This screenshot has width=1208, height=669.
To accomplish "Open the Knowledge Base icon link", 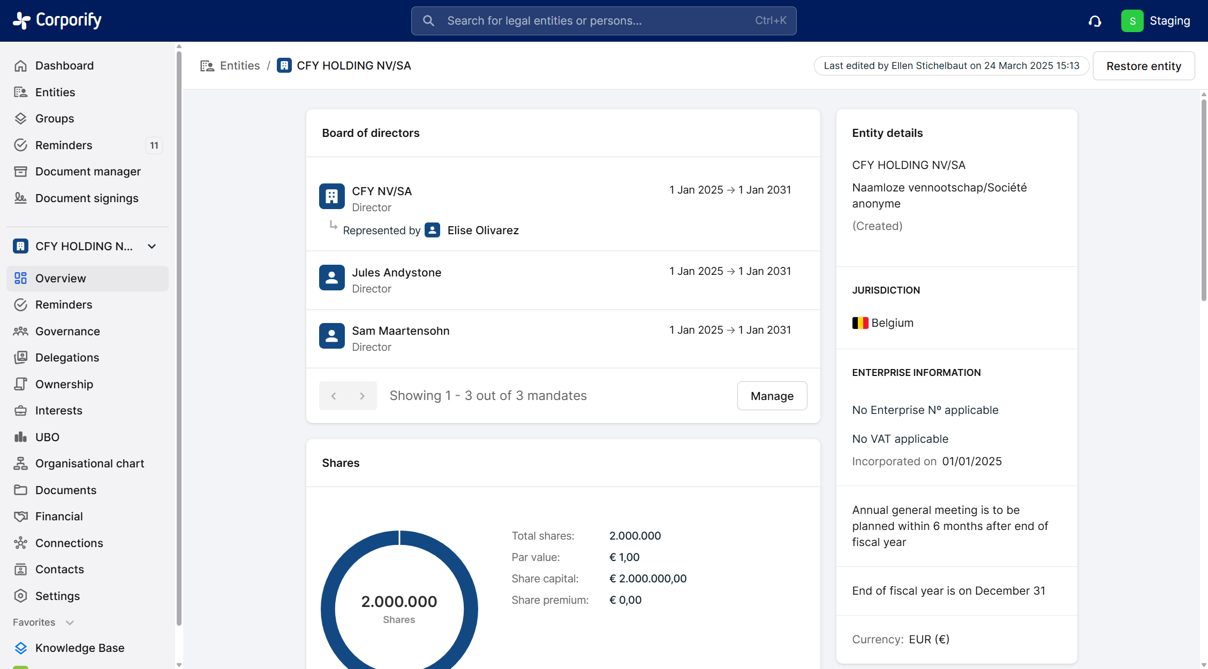I will pyautogui.click(x=20, y=648).
